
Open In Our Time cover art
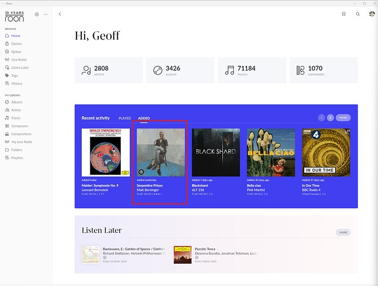click(x=326, y=152)
